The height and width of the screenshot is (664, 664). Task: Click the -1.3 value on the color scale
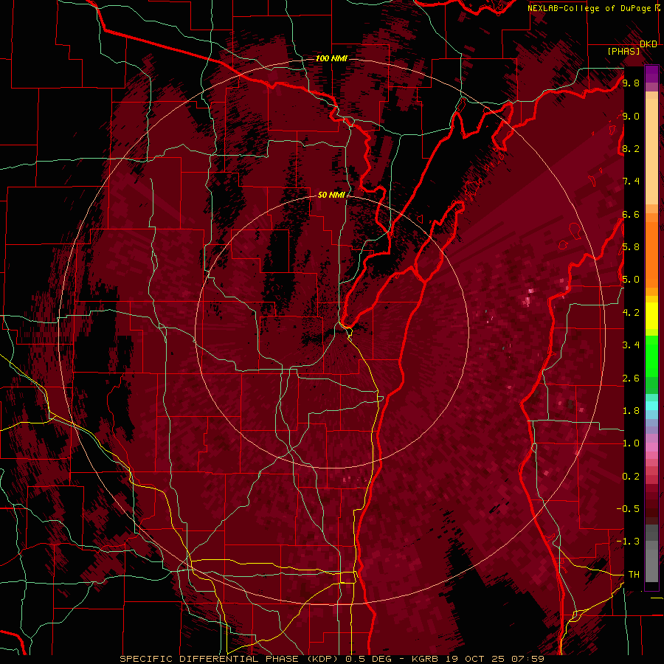[628, 542]
